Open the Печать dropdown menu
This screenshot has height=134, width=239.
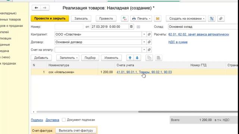pos(141,19)
